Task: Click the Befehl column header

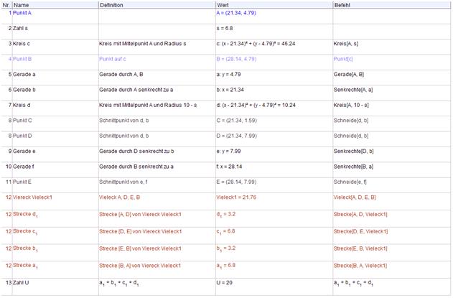Action: point(344,4)
